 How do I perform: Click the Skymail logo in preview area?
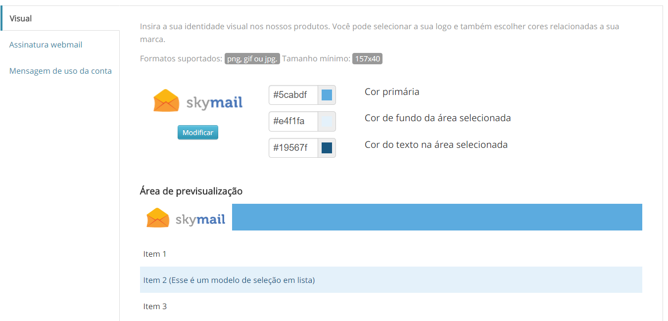coord(186,218)
